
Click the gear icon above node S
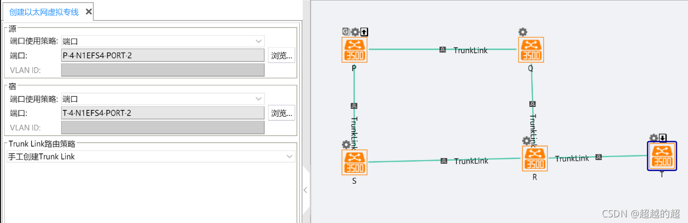pyautogui.click(x=346, y=145)
